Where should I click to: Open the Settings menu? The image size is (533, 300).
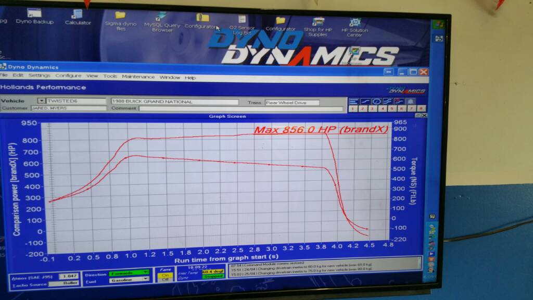(x=39, y=76)
